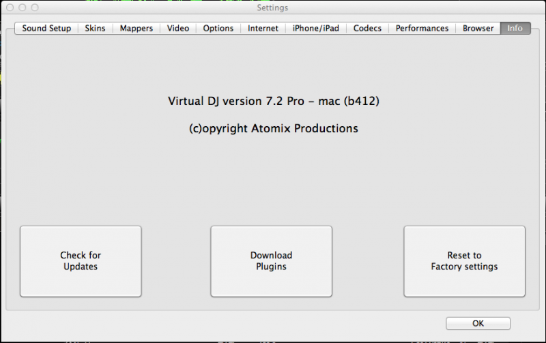Viewport: 546px width, 343px height.
Task: Open the Codecs tab
Action: (x=367, y=28)
